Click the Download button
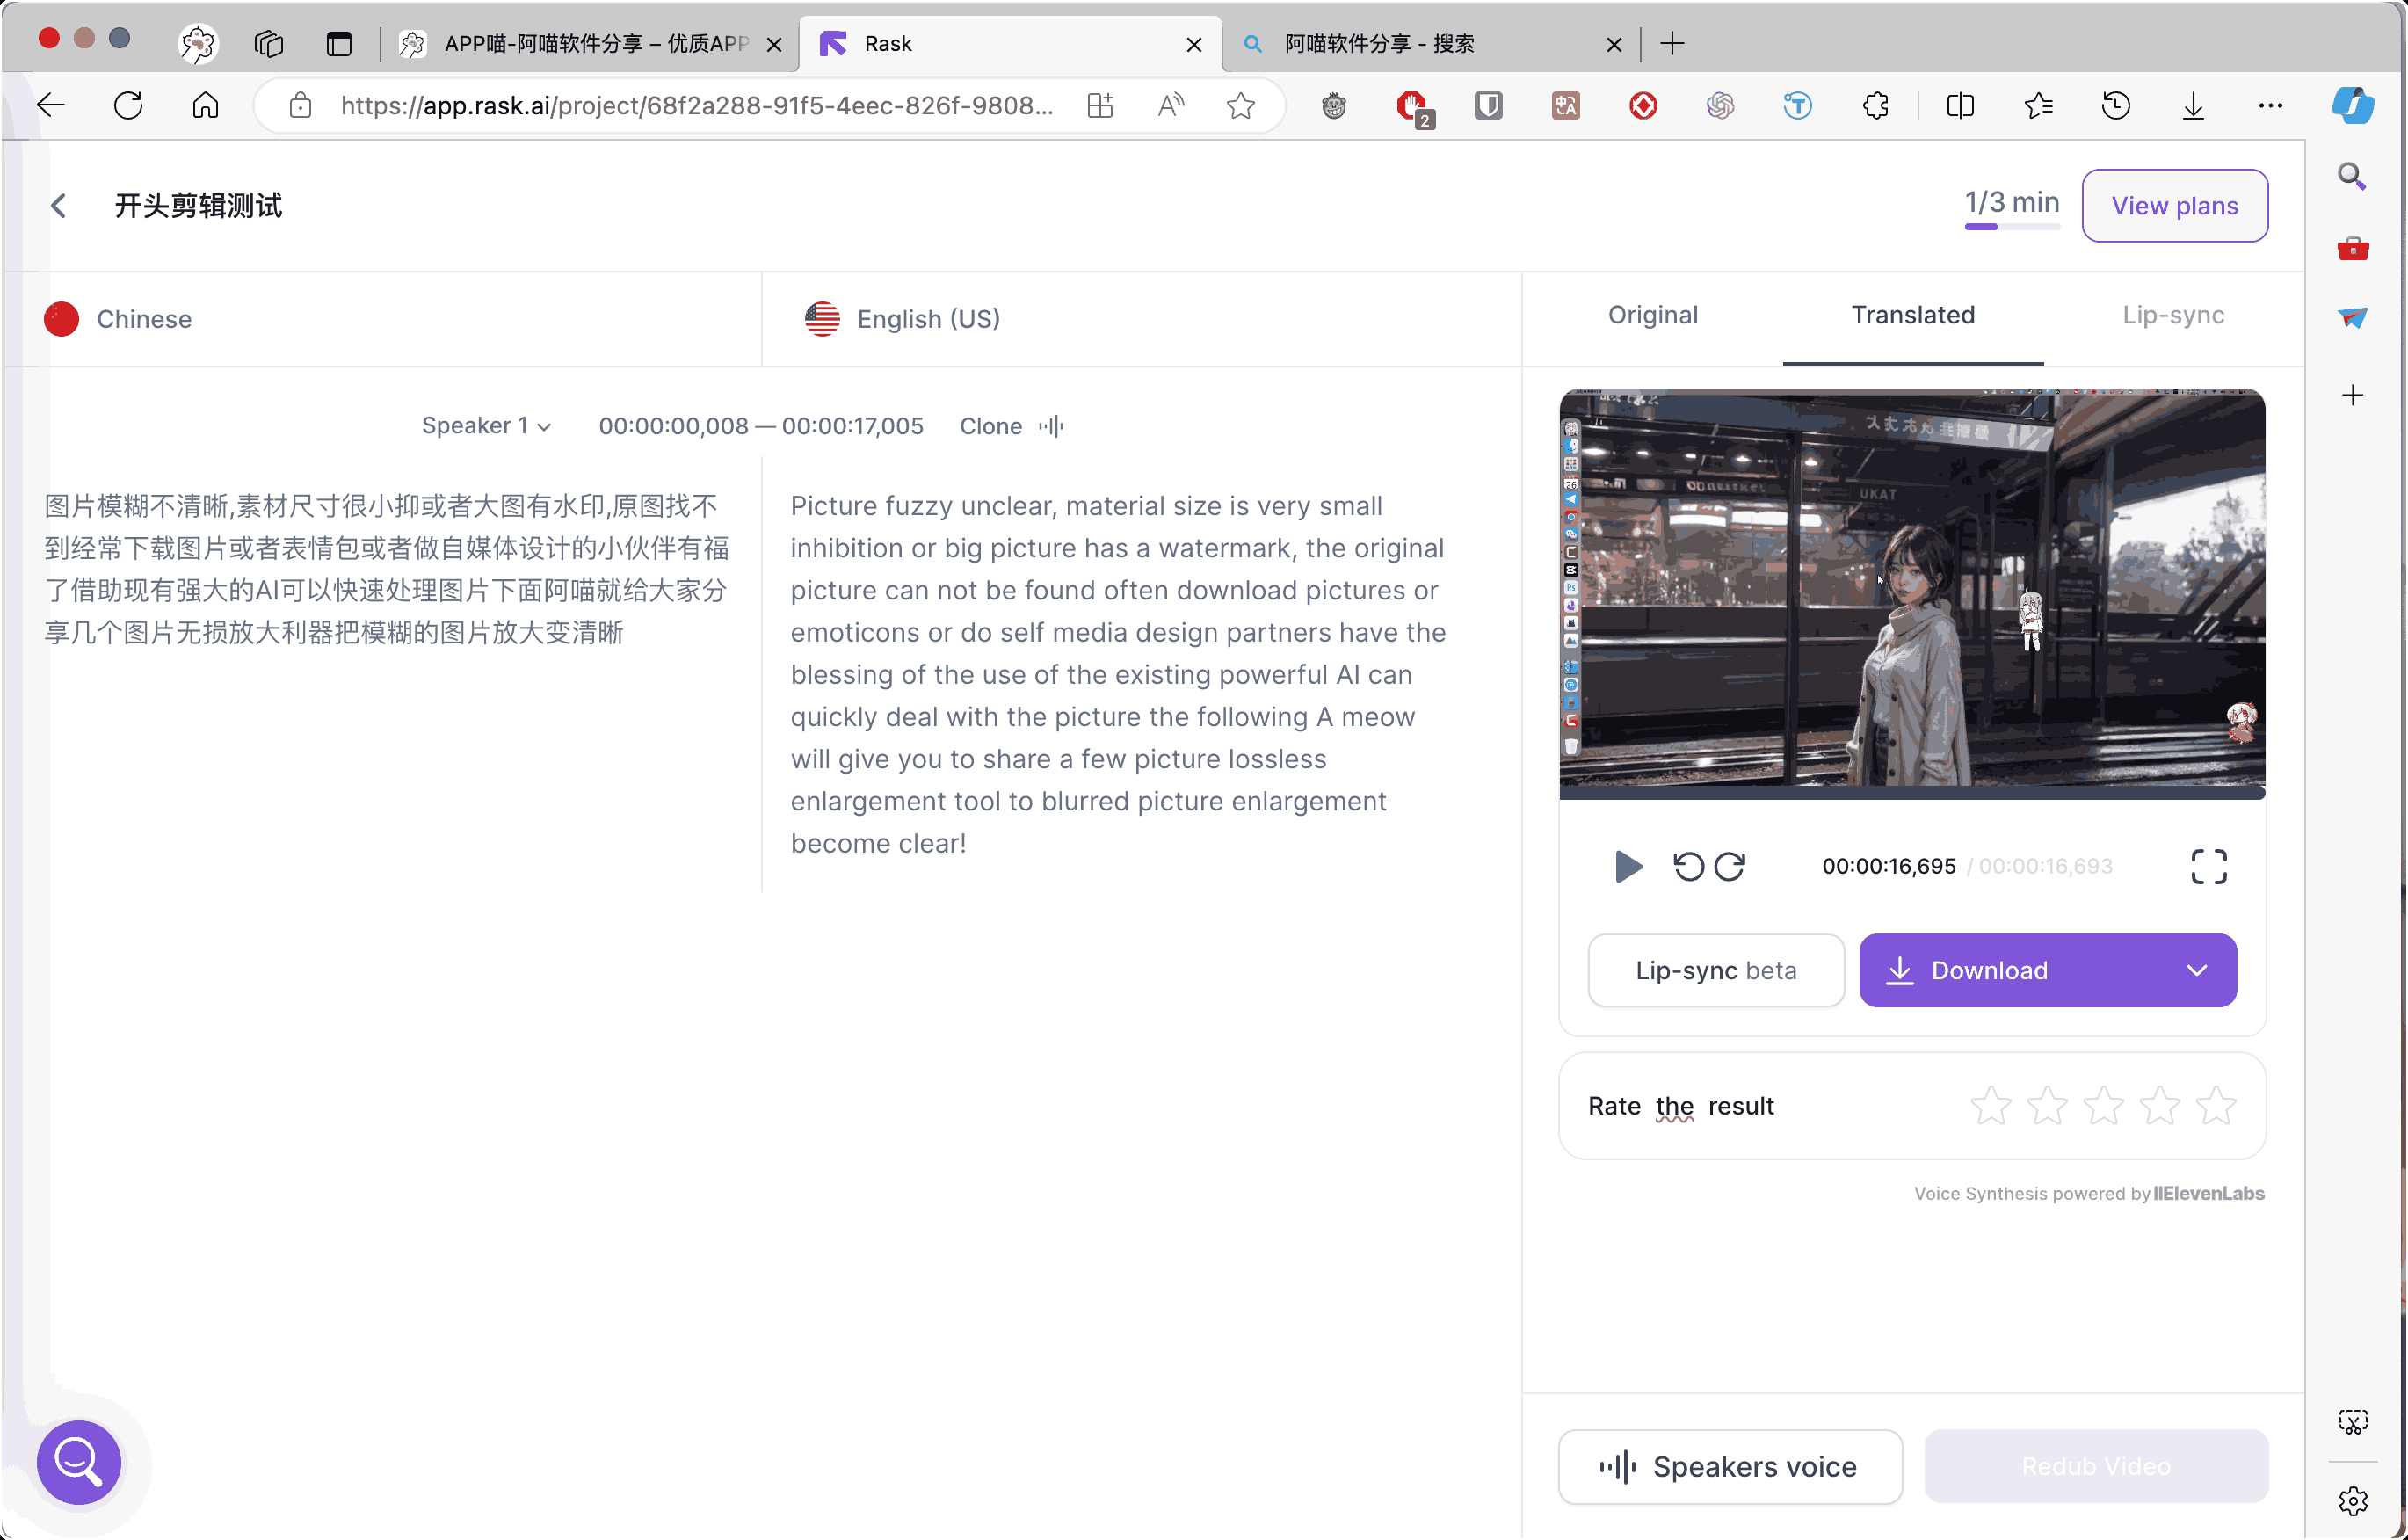This screenshot has width=2408, height=1540. (x=2047, y=970)
